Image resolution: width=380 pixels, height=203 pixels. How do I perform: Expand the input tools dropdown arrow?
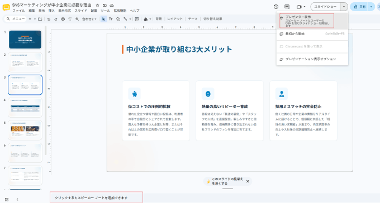point(150,19)
